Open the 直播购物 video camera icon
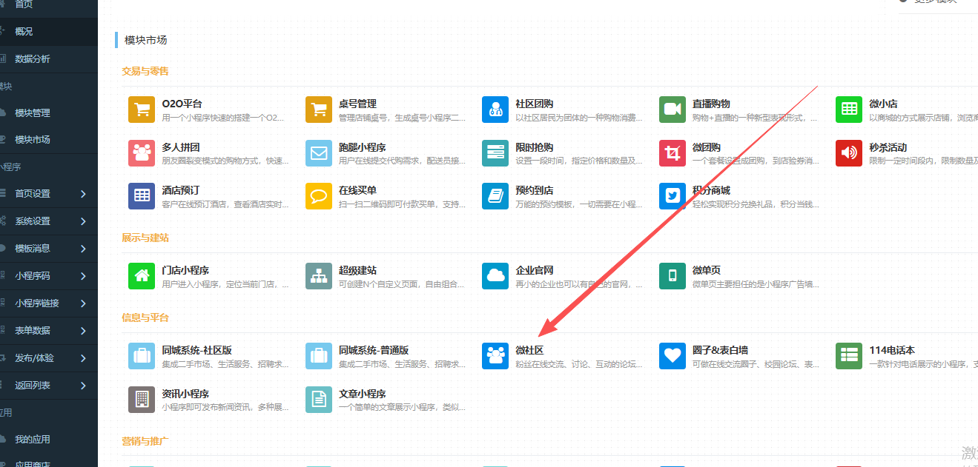This screenshot has height=467, width=978. [672, 110]
